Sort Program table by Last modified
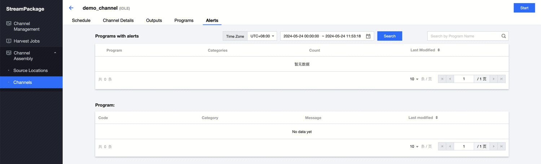The height and width of the screenshot is (164, 541). [436, 118]
